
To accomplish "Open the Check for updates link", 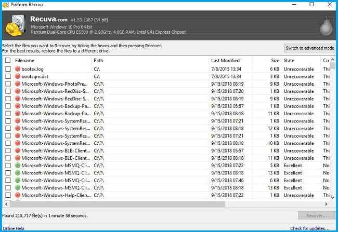I will point(309,228).
